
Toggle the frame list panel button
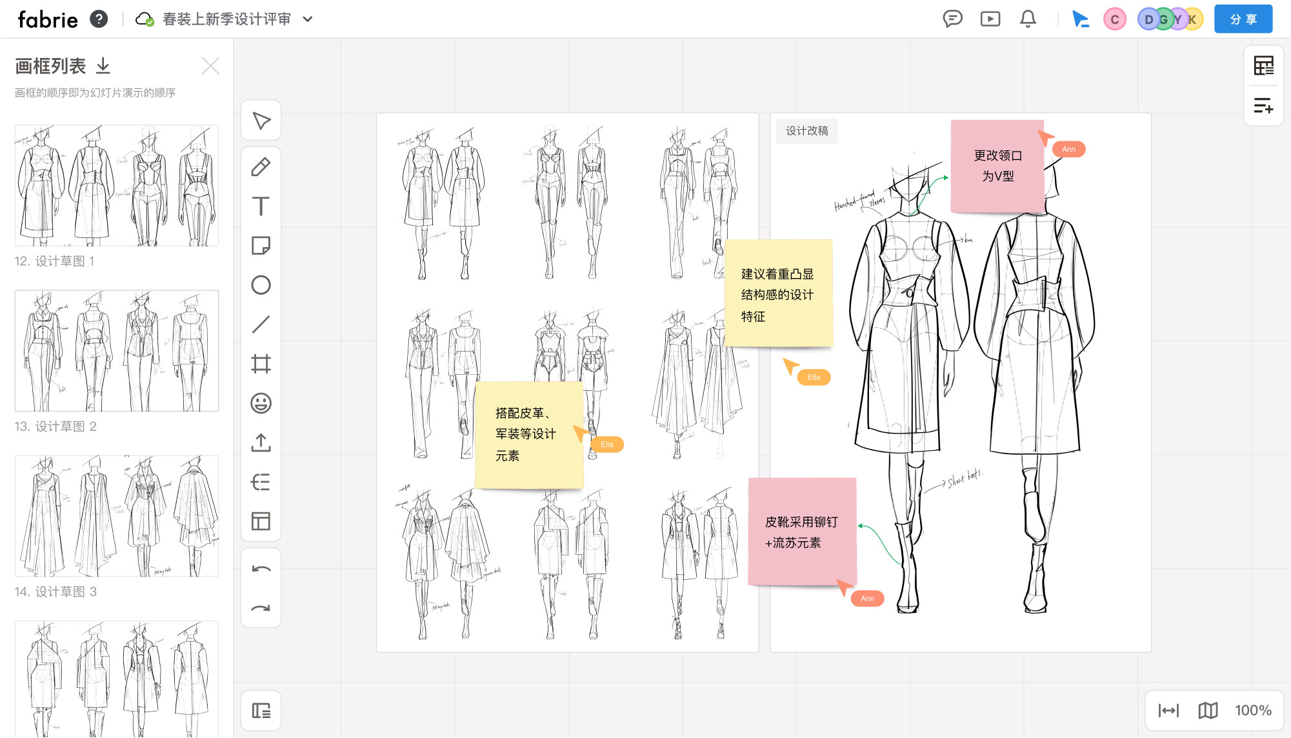[261, 711]
